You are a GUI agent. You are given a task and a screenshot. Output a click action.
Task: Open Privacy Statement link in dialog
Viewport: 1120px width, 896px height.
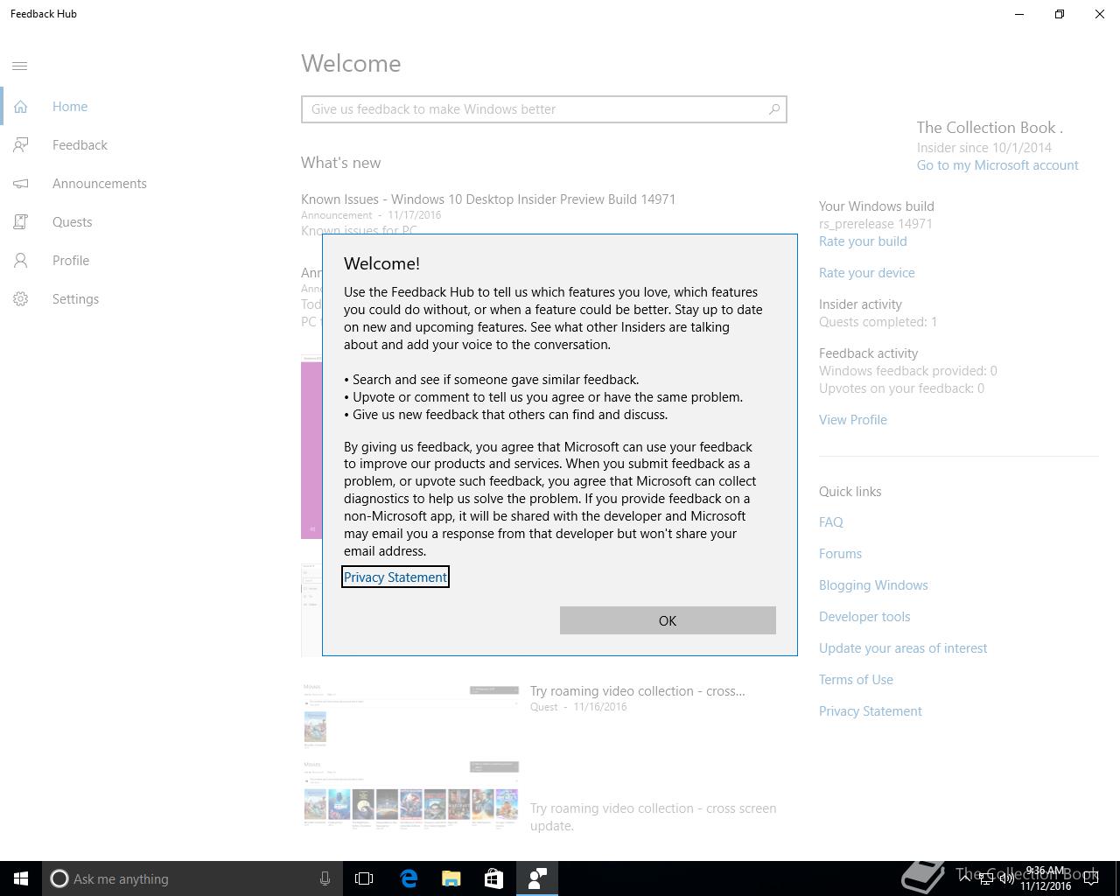pos(395,577)
